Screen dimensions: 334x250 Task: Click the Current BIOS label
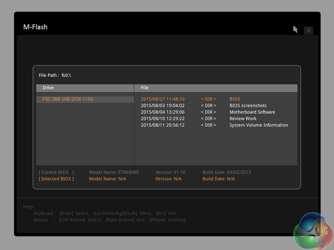pos(56,172)
